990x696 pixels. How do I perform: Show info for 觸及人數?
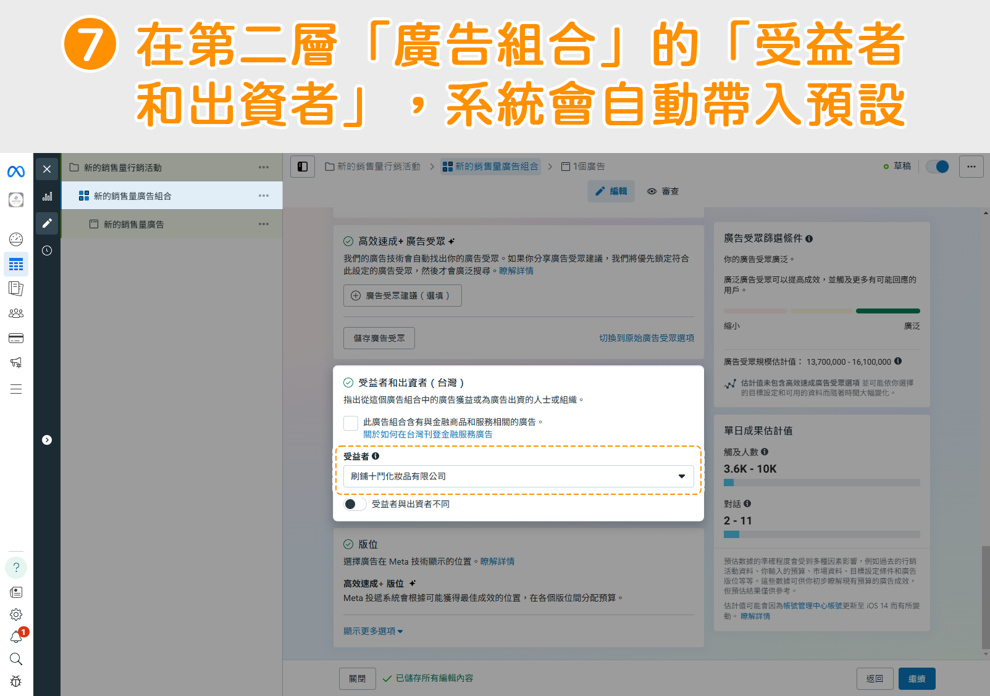click(765, 452)
